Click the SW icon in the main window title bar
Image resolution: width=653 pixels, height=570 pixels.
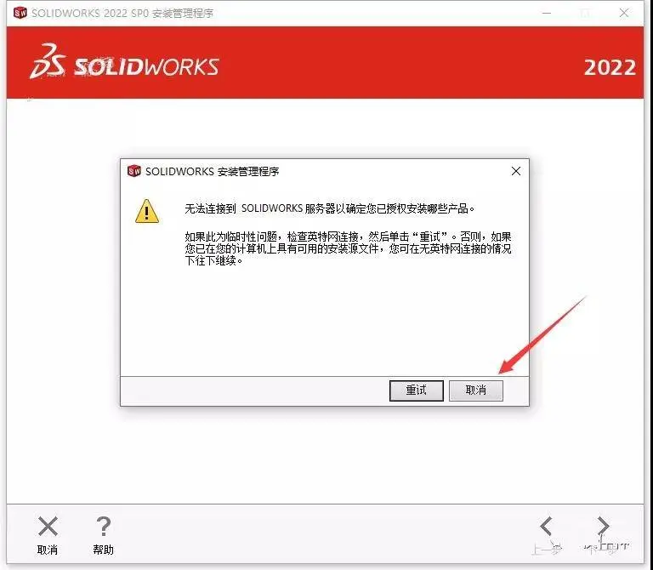pos(20,13)
